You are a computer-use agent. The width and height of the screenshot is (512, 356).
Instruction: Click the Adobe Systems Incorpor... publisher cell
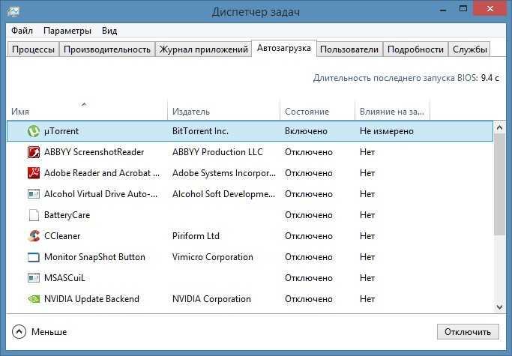click(224, 173)
